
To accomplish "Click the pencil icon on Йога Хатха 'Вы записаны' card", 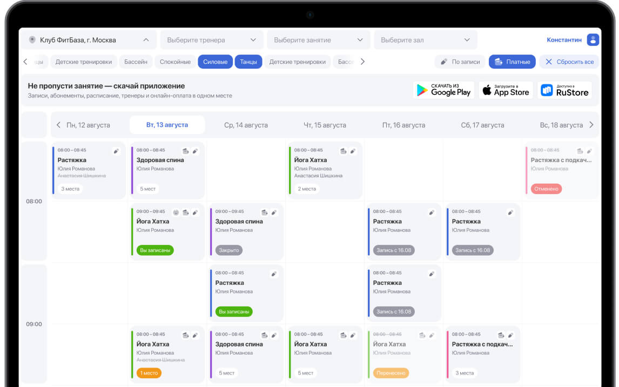I will pyautogui.click(x=195, y=212).
